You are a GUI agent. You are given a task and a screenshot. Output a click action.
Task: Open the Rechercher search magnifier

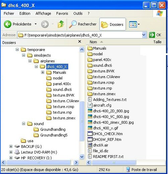pyautogui.click(x=73, y=24)
